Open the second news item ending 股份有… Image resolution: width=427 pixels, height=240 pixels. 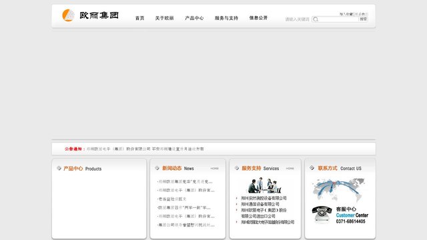click(x=186, y=190)
